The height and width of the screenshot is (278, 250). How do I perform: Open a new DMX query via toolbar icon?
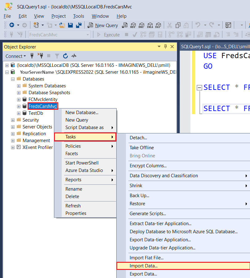[x=141, y=25]
